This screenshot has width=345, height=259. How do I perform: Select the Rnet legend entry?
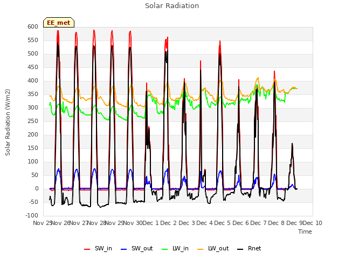(249, 248)
